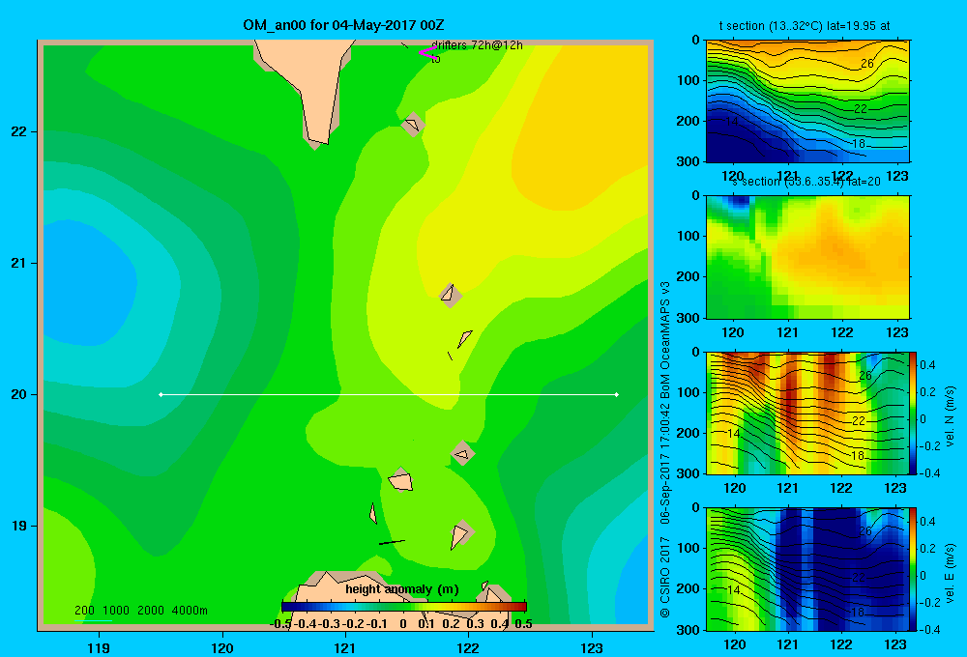This screenshot has width=967, height=657.
Task: Click the right endpoint of the white transect line
Action: click(616, 394)
